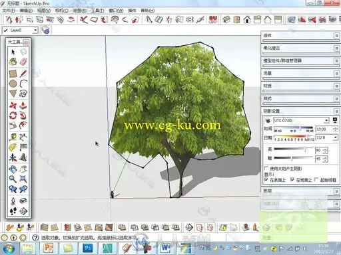Choose the Circle drawing tool
Screen dimensions: 341x255
click(x=13, y=84)
